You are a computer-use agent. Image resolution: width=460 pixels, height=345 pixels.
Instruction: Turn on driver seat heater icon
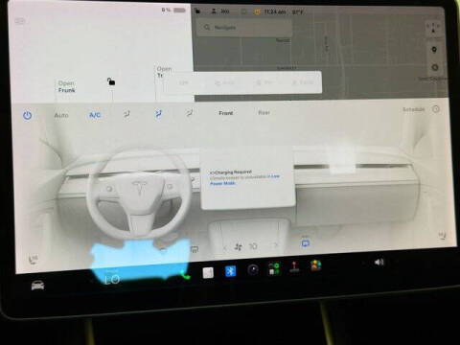tap(34, 259)
